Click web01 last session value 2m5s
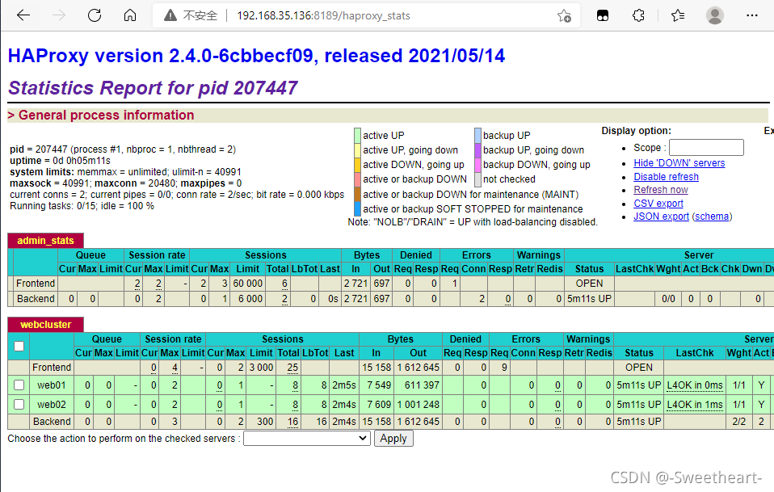This screenshot has width=774, height=492. [x=344, y=385]
